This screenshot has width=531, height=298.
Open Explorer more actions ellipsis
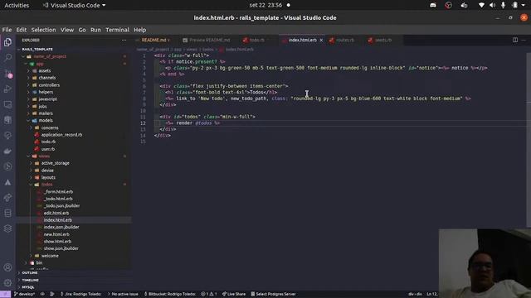[x=124, y=40]
